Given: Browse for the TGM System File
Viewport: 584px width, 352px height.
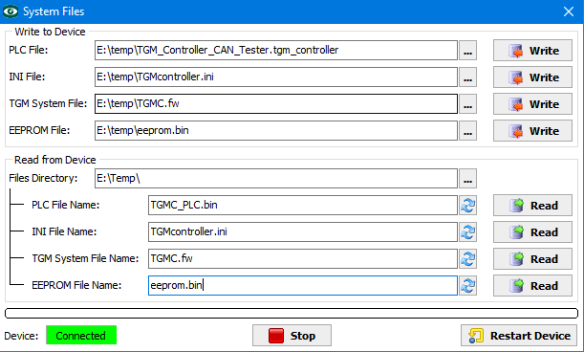Looking at the screenshot, I should (467, 104).
